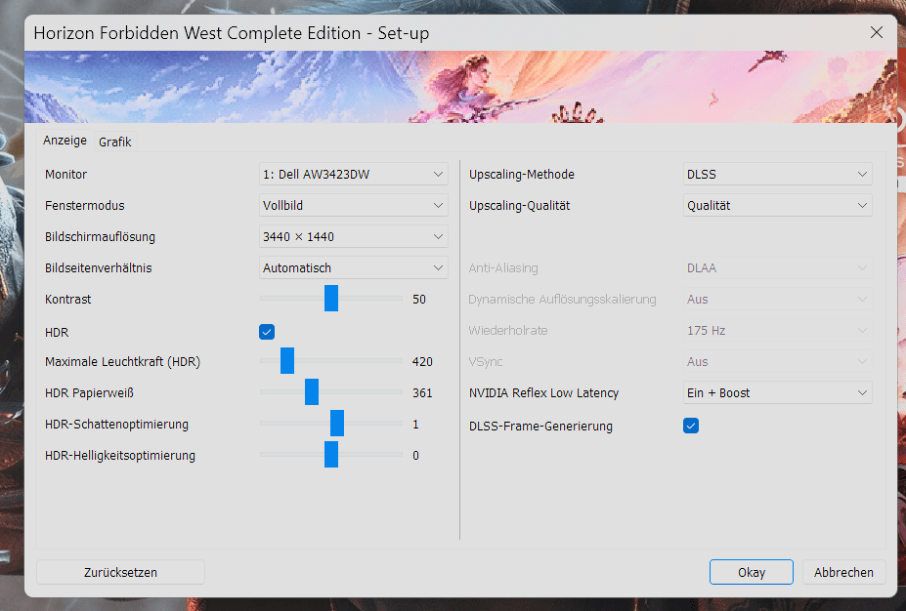Click the Kontrast value 50
This screenshot has height=611, width=906.
419,300
